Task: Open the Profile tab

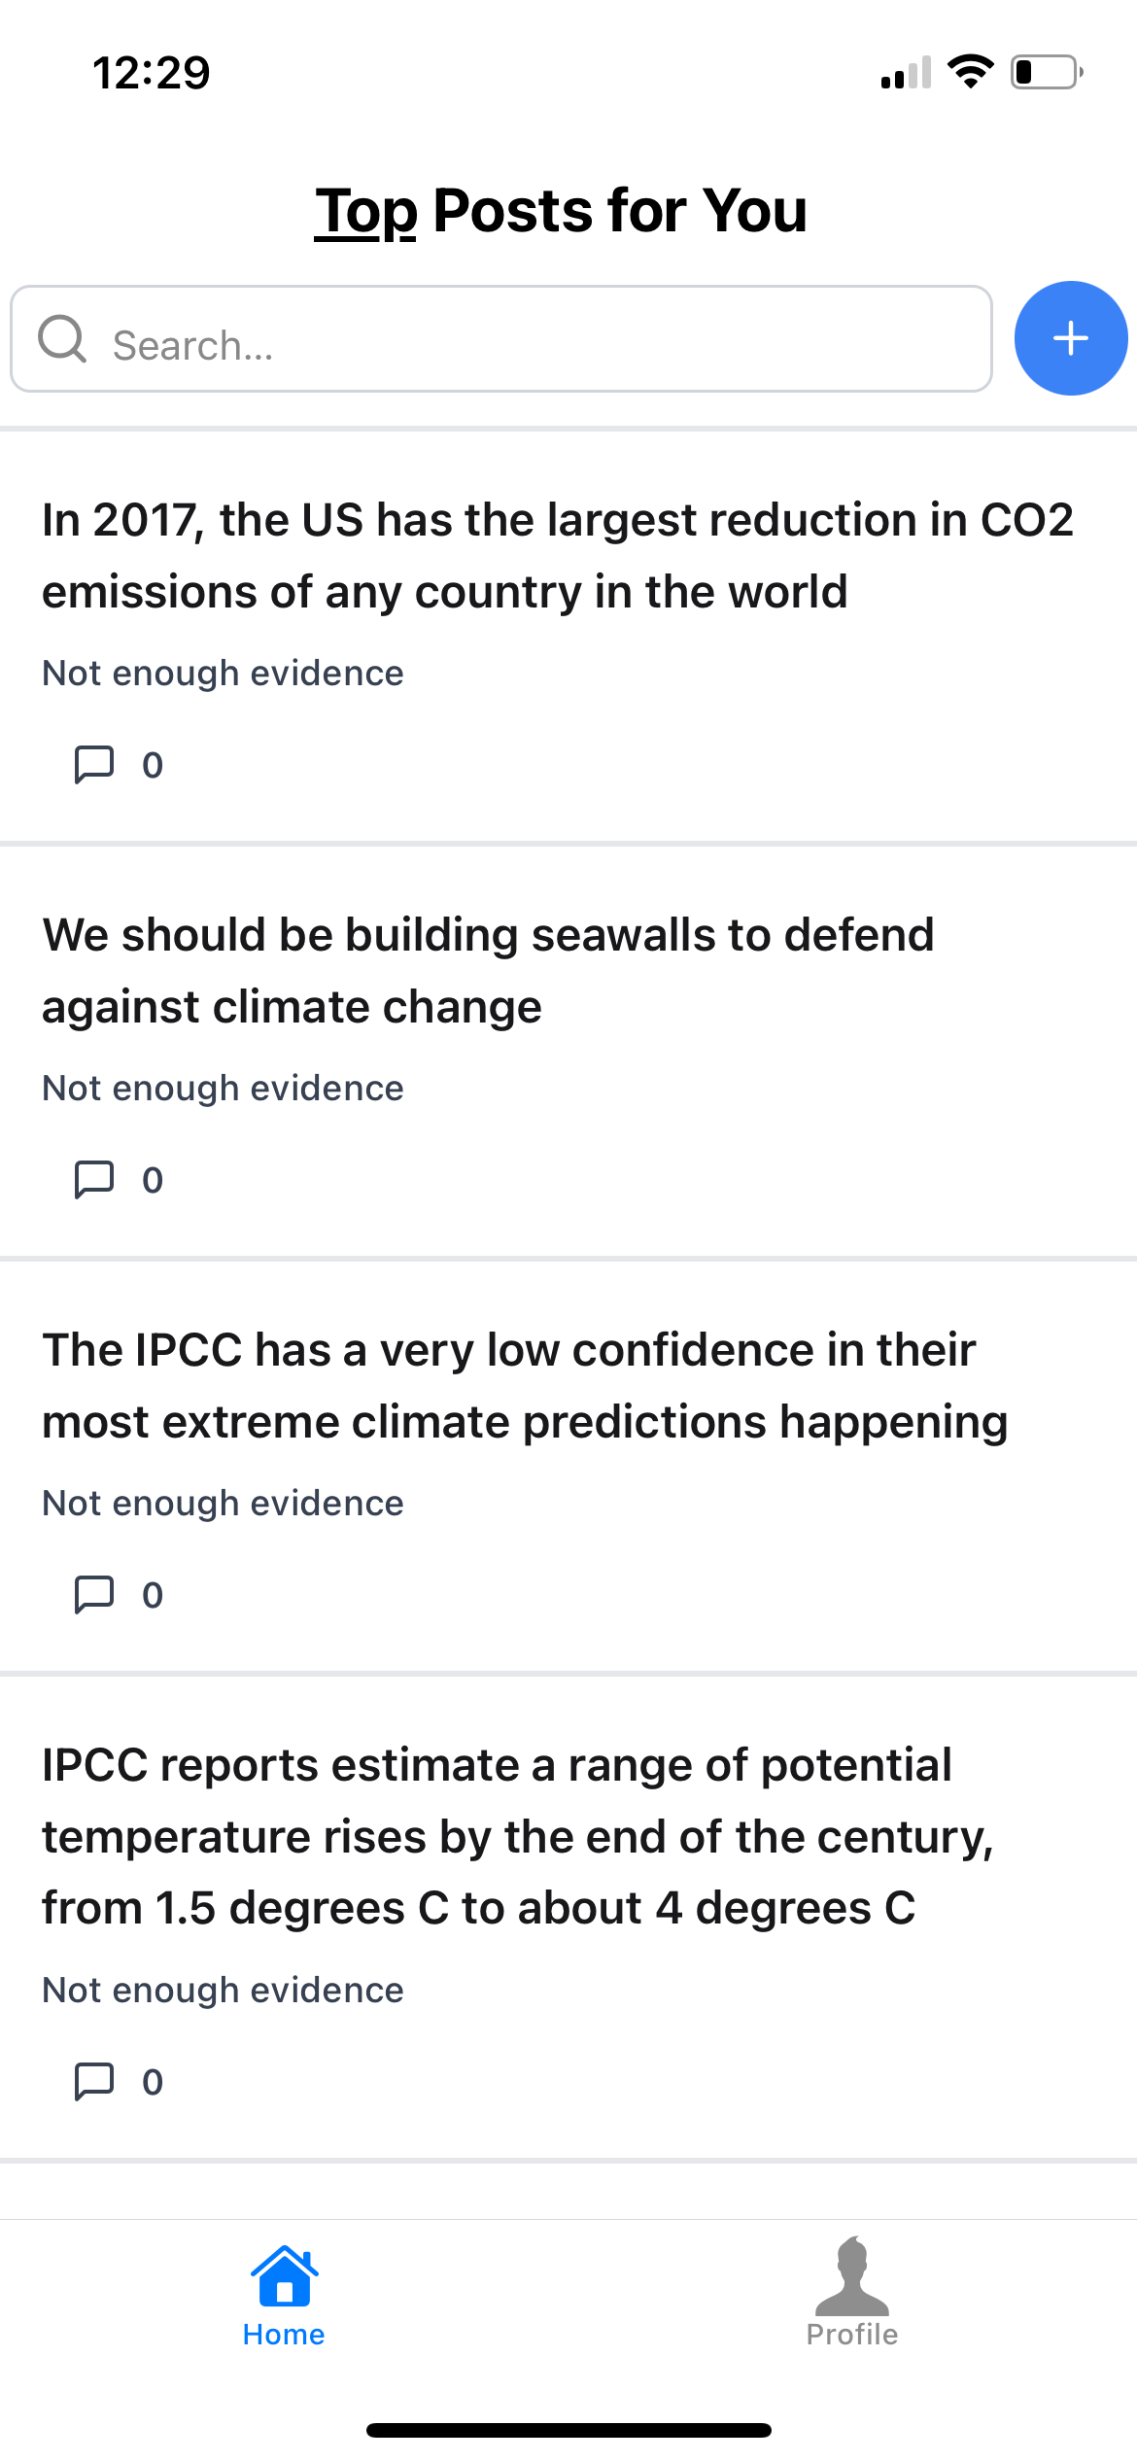Action: (x=851, y=2294)
